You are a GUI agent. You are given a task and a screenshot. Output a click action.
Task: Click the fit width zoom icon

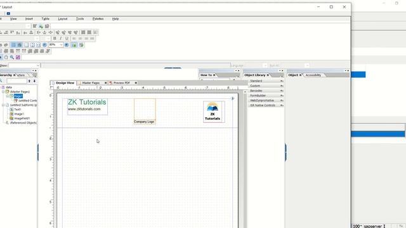pos(38,45)
